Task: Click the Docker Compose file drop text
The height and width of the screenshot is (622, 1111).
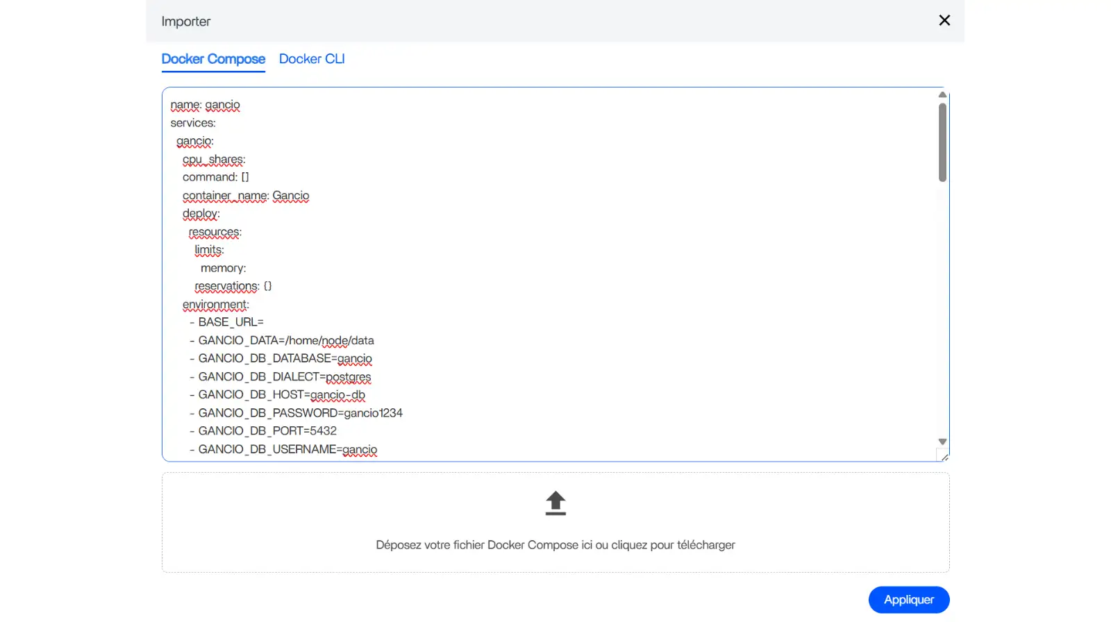Action: pyautogui.click(x=555, y=545)
